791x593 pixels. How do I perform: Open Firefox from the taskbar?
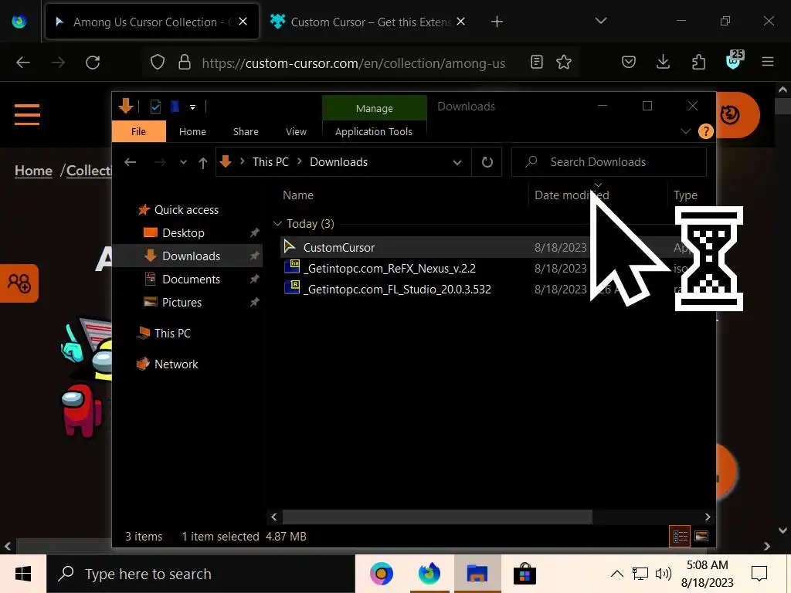point(429,574)
